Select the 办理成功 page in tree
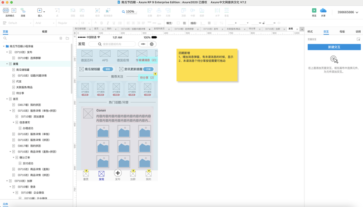363x207 pixels. [28, 128]
